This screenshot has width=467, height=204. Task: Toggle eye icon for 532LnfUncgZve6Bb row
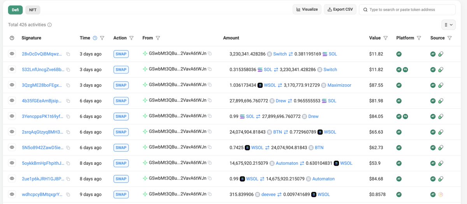click(x=12, y=69)
